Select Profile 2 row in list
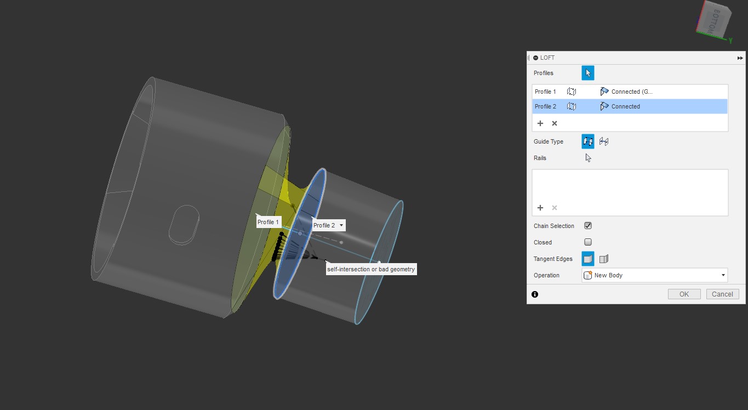Viewport: 748px width, 410px height. pos(630,106)
